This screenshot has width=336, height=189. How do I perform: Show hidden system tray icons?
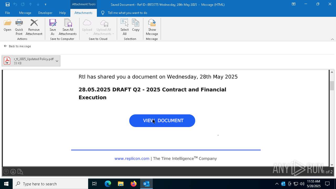277,184
